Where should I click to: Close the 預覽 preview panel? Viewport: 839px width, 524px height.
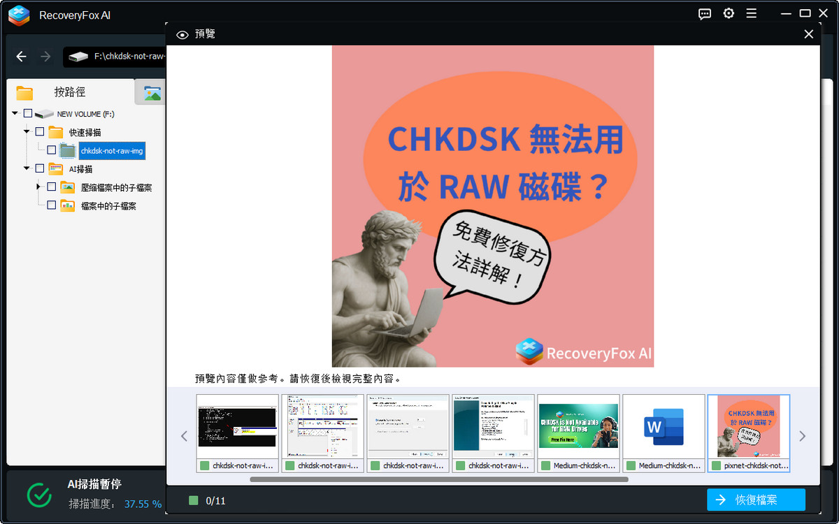tap(809, 34)
